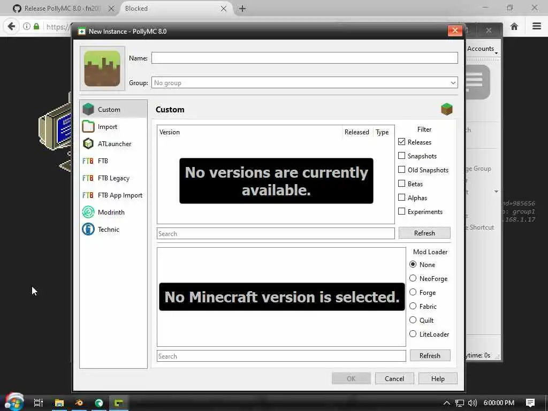Close the Release PollyMC browser tab
This screenshot has width=548, height=411.
111,9
